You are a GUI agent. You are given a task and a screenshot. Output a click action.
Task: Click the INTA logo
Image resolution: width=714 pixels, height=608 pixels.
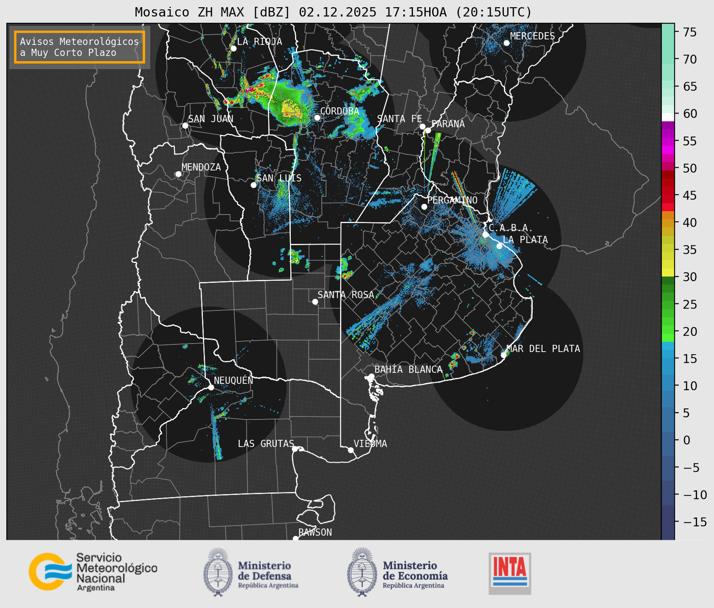[510, 573]
